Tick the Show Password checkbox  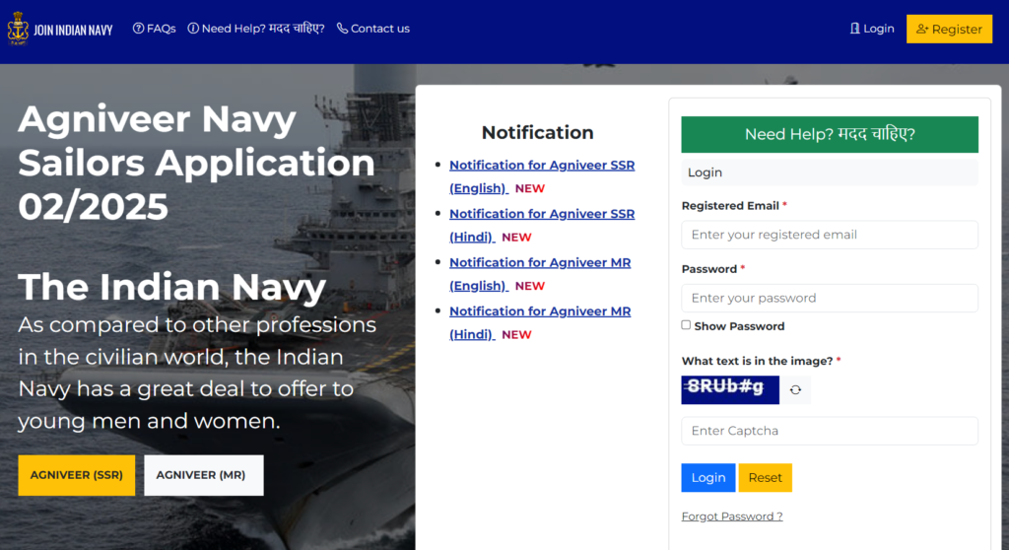click(x=686, y=325)
